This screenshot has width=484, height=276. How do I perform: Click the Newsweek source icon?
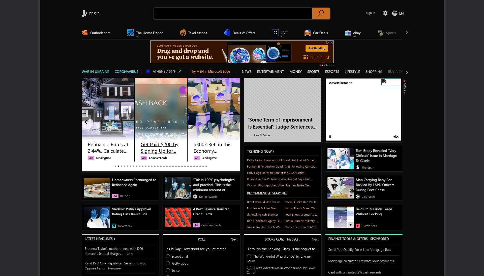(114, 226)
